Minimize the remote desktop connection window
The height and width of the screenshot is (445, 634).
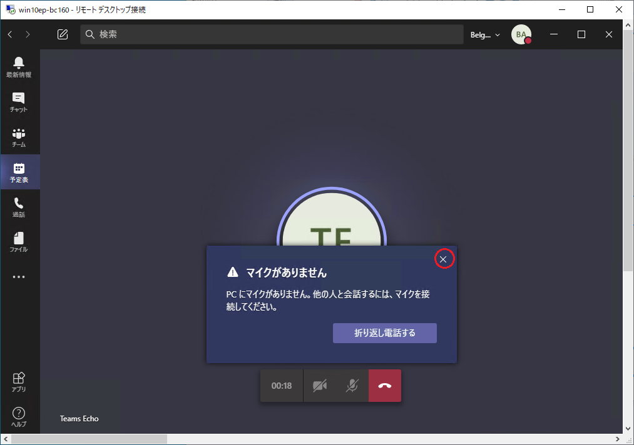(561, 9)
